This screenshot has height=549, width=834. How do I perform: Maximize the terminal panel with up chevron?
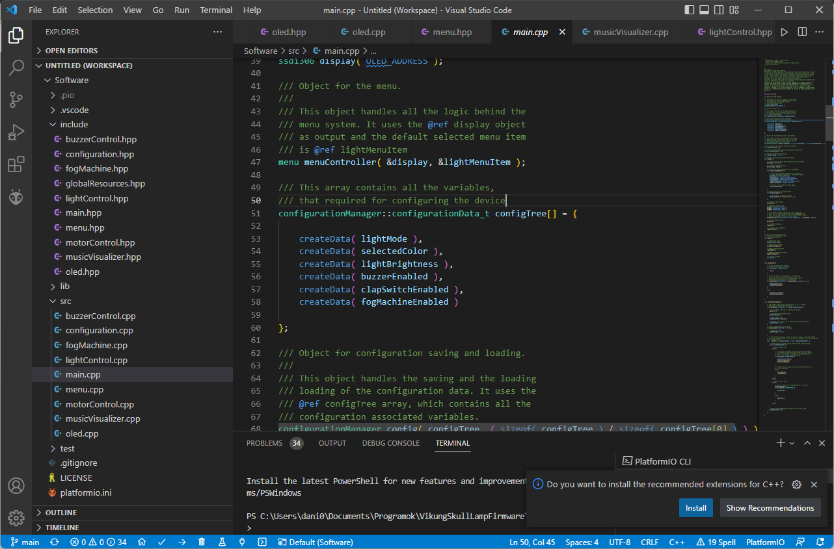click(807, 443)
